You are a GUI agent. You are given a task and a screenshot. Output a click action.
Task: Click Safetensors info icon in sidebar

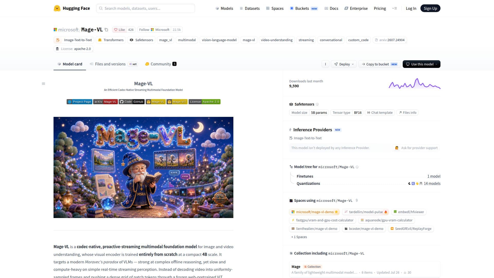pos(317,104)
